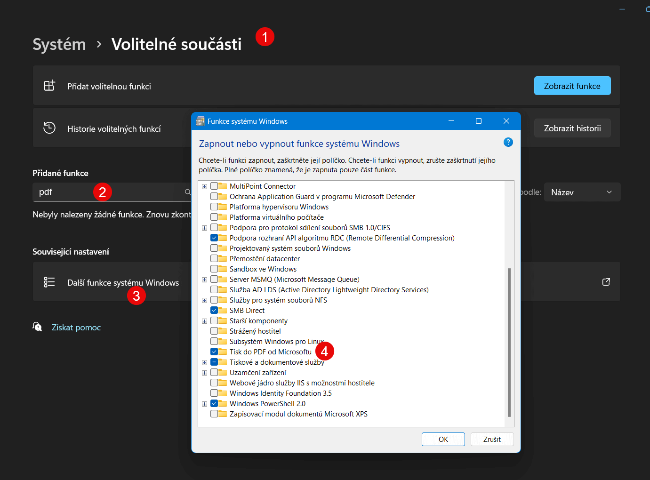Click OK in Windows features dialog

[443, 439]
